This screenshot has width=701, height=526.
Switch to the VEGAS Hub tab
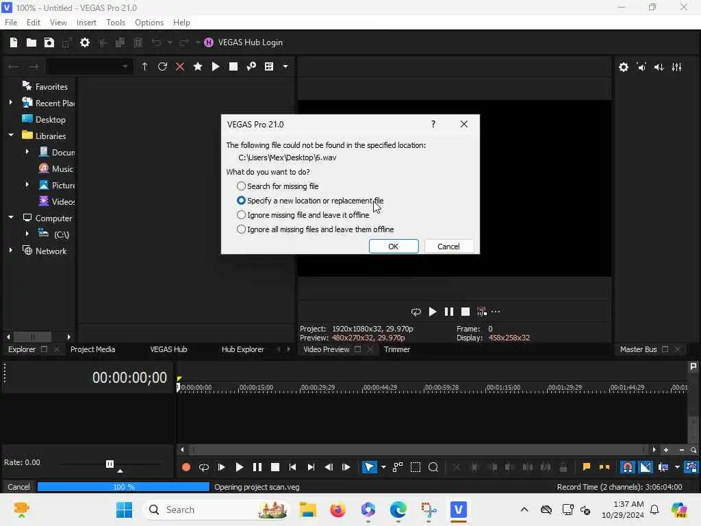(x=168, y=349)
